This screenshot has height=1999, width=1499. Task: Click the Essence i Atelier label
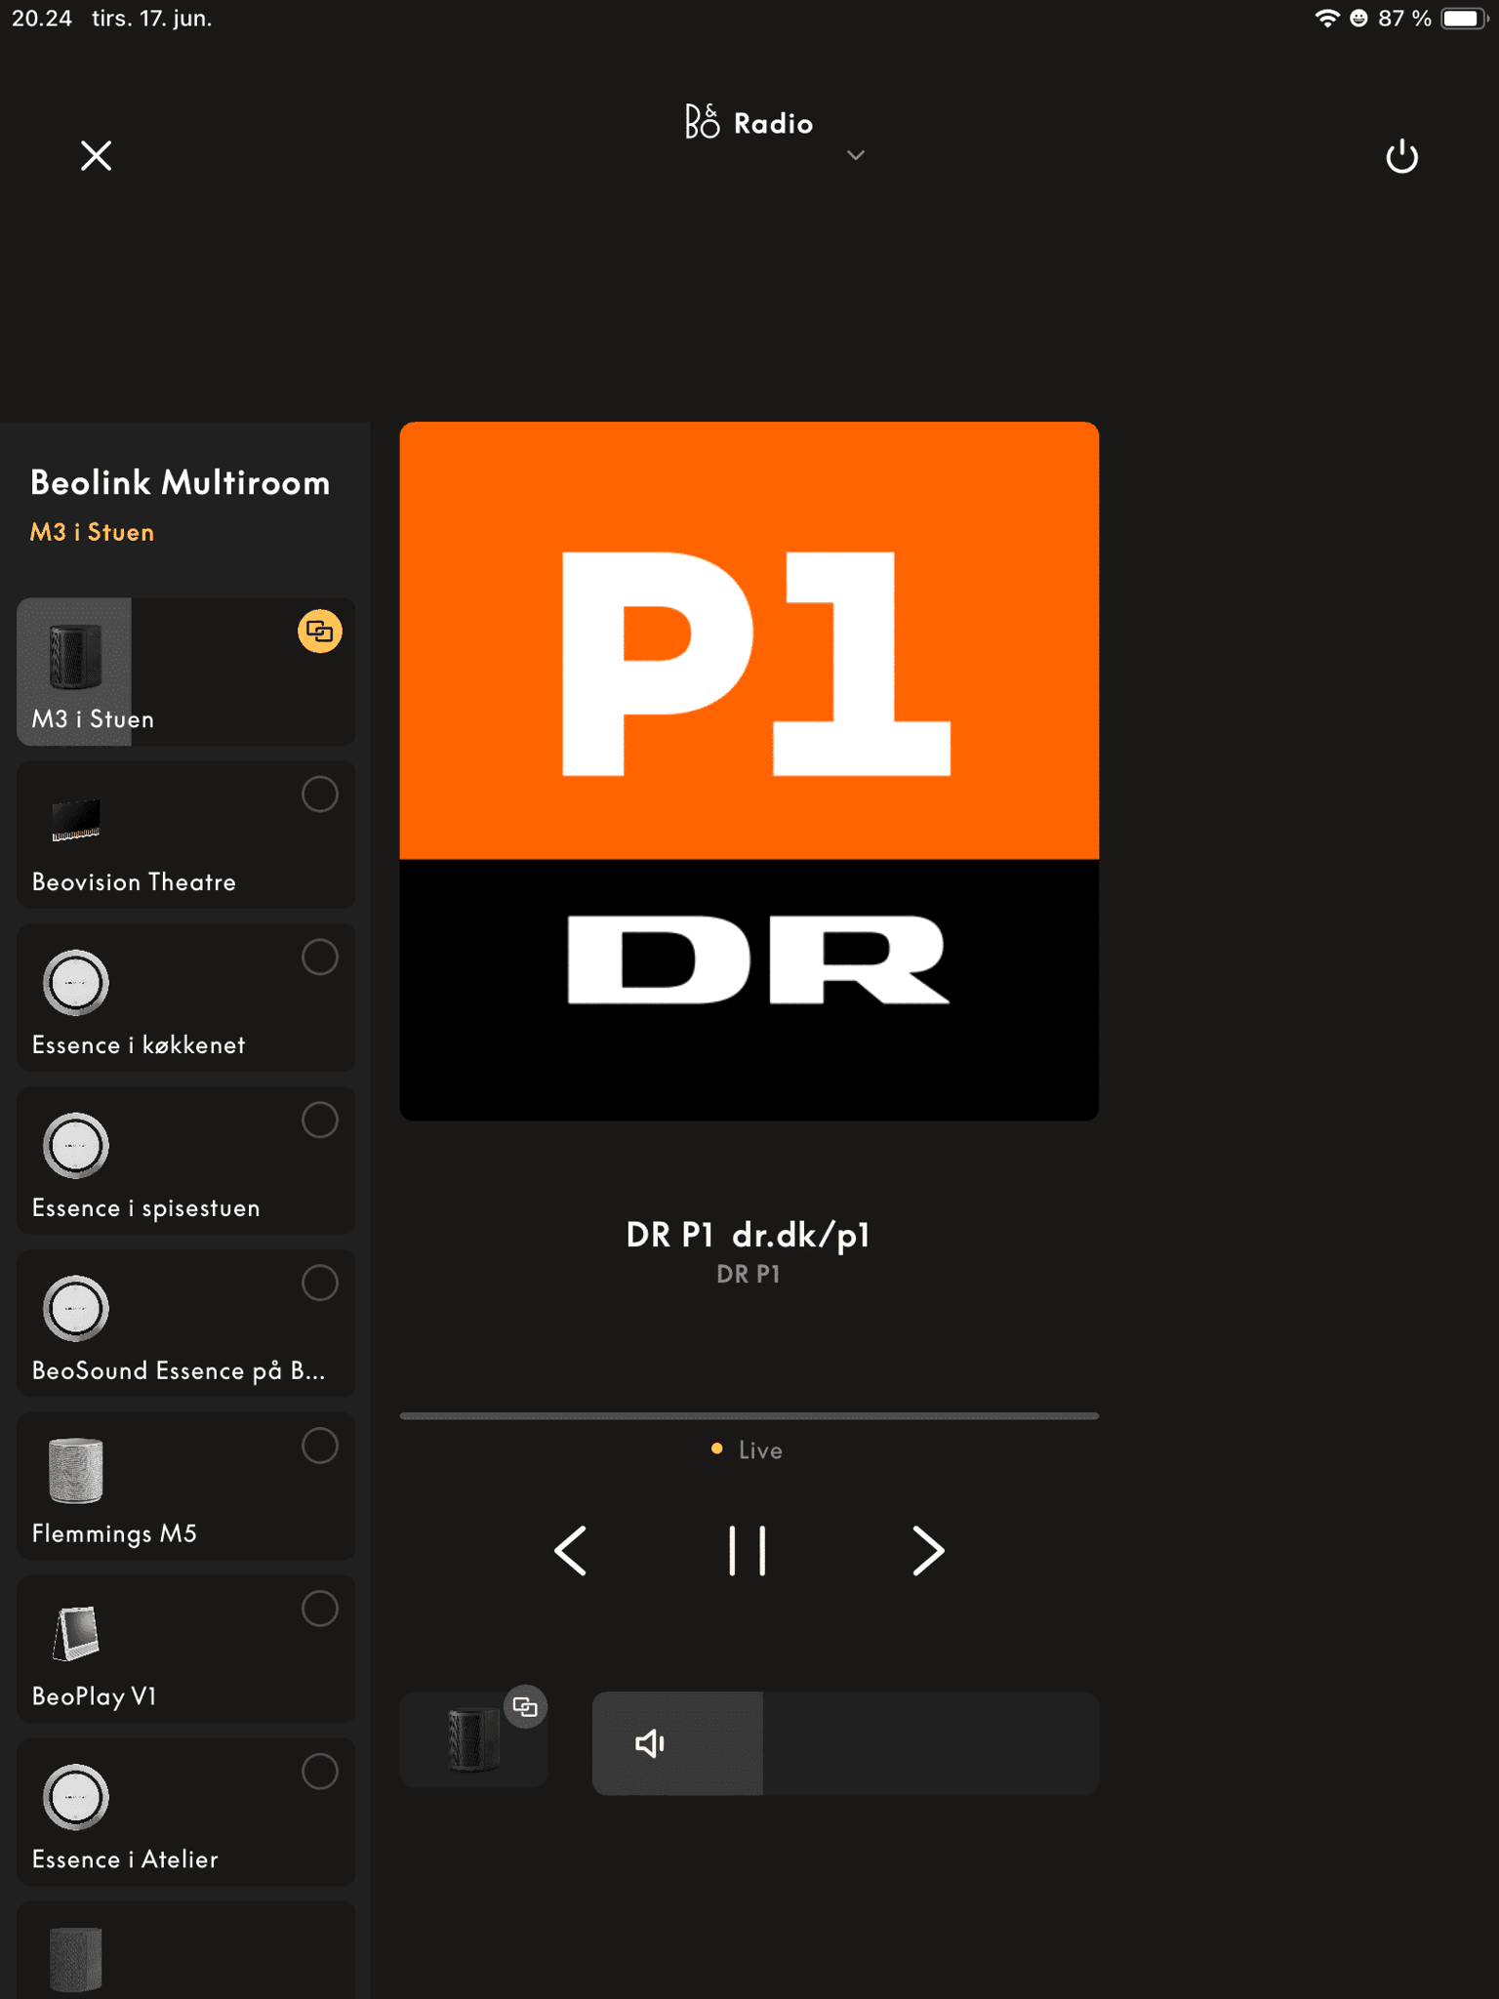(125, 1859)
